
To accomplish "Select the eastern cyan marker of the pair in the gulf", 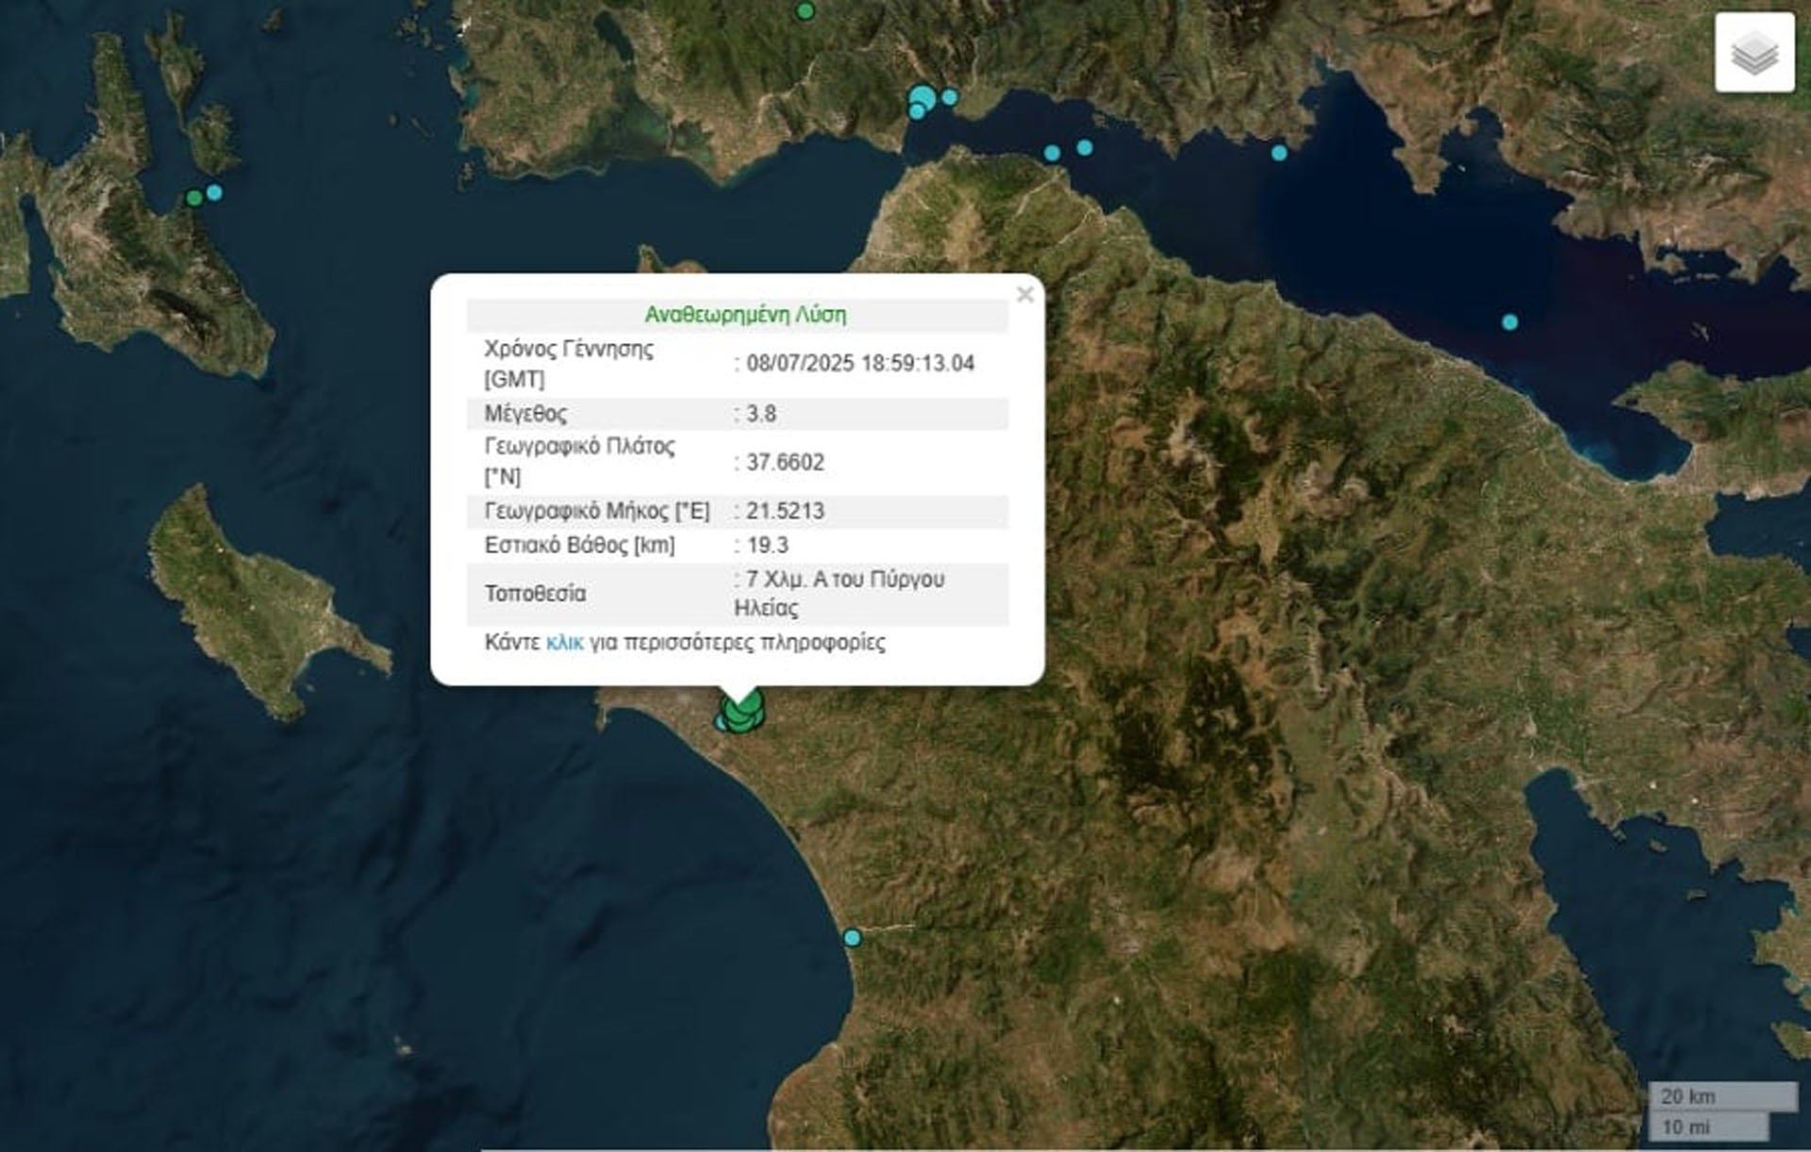I will [1085, 148].
